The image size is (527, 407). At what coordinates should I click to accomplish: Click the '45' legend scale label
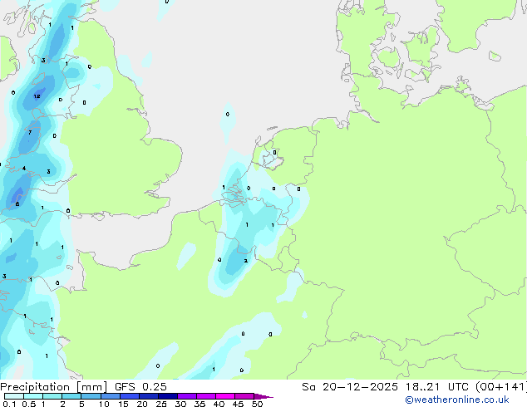(x=238, y=404)
